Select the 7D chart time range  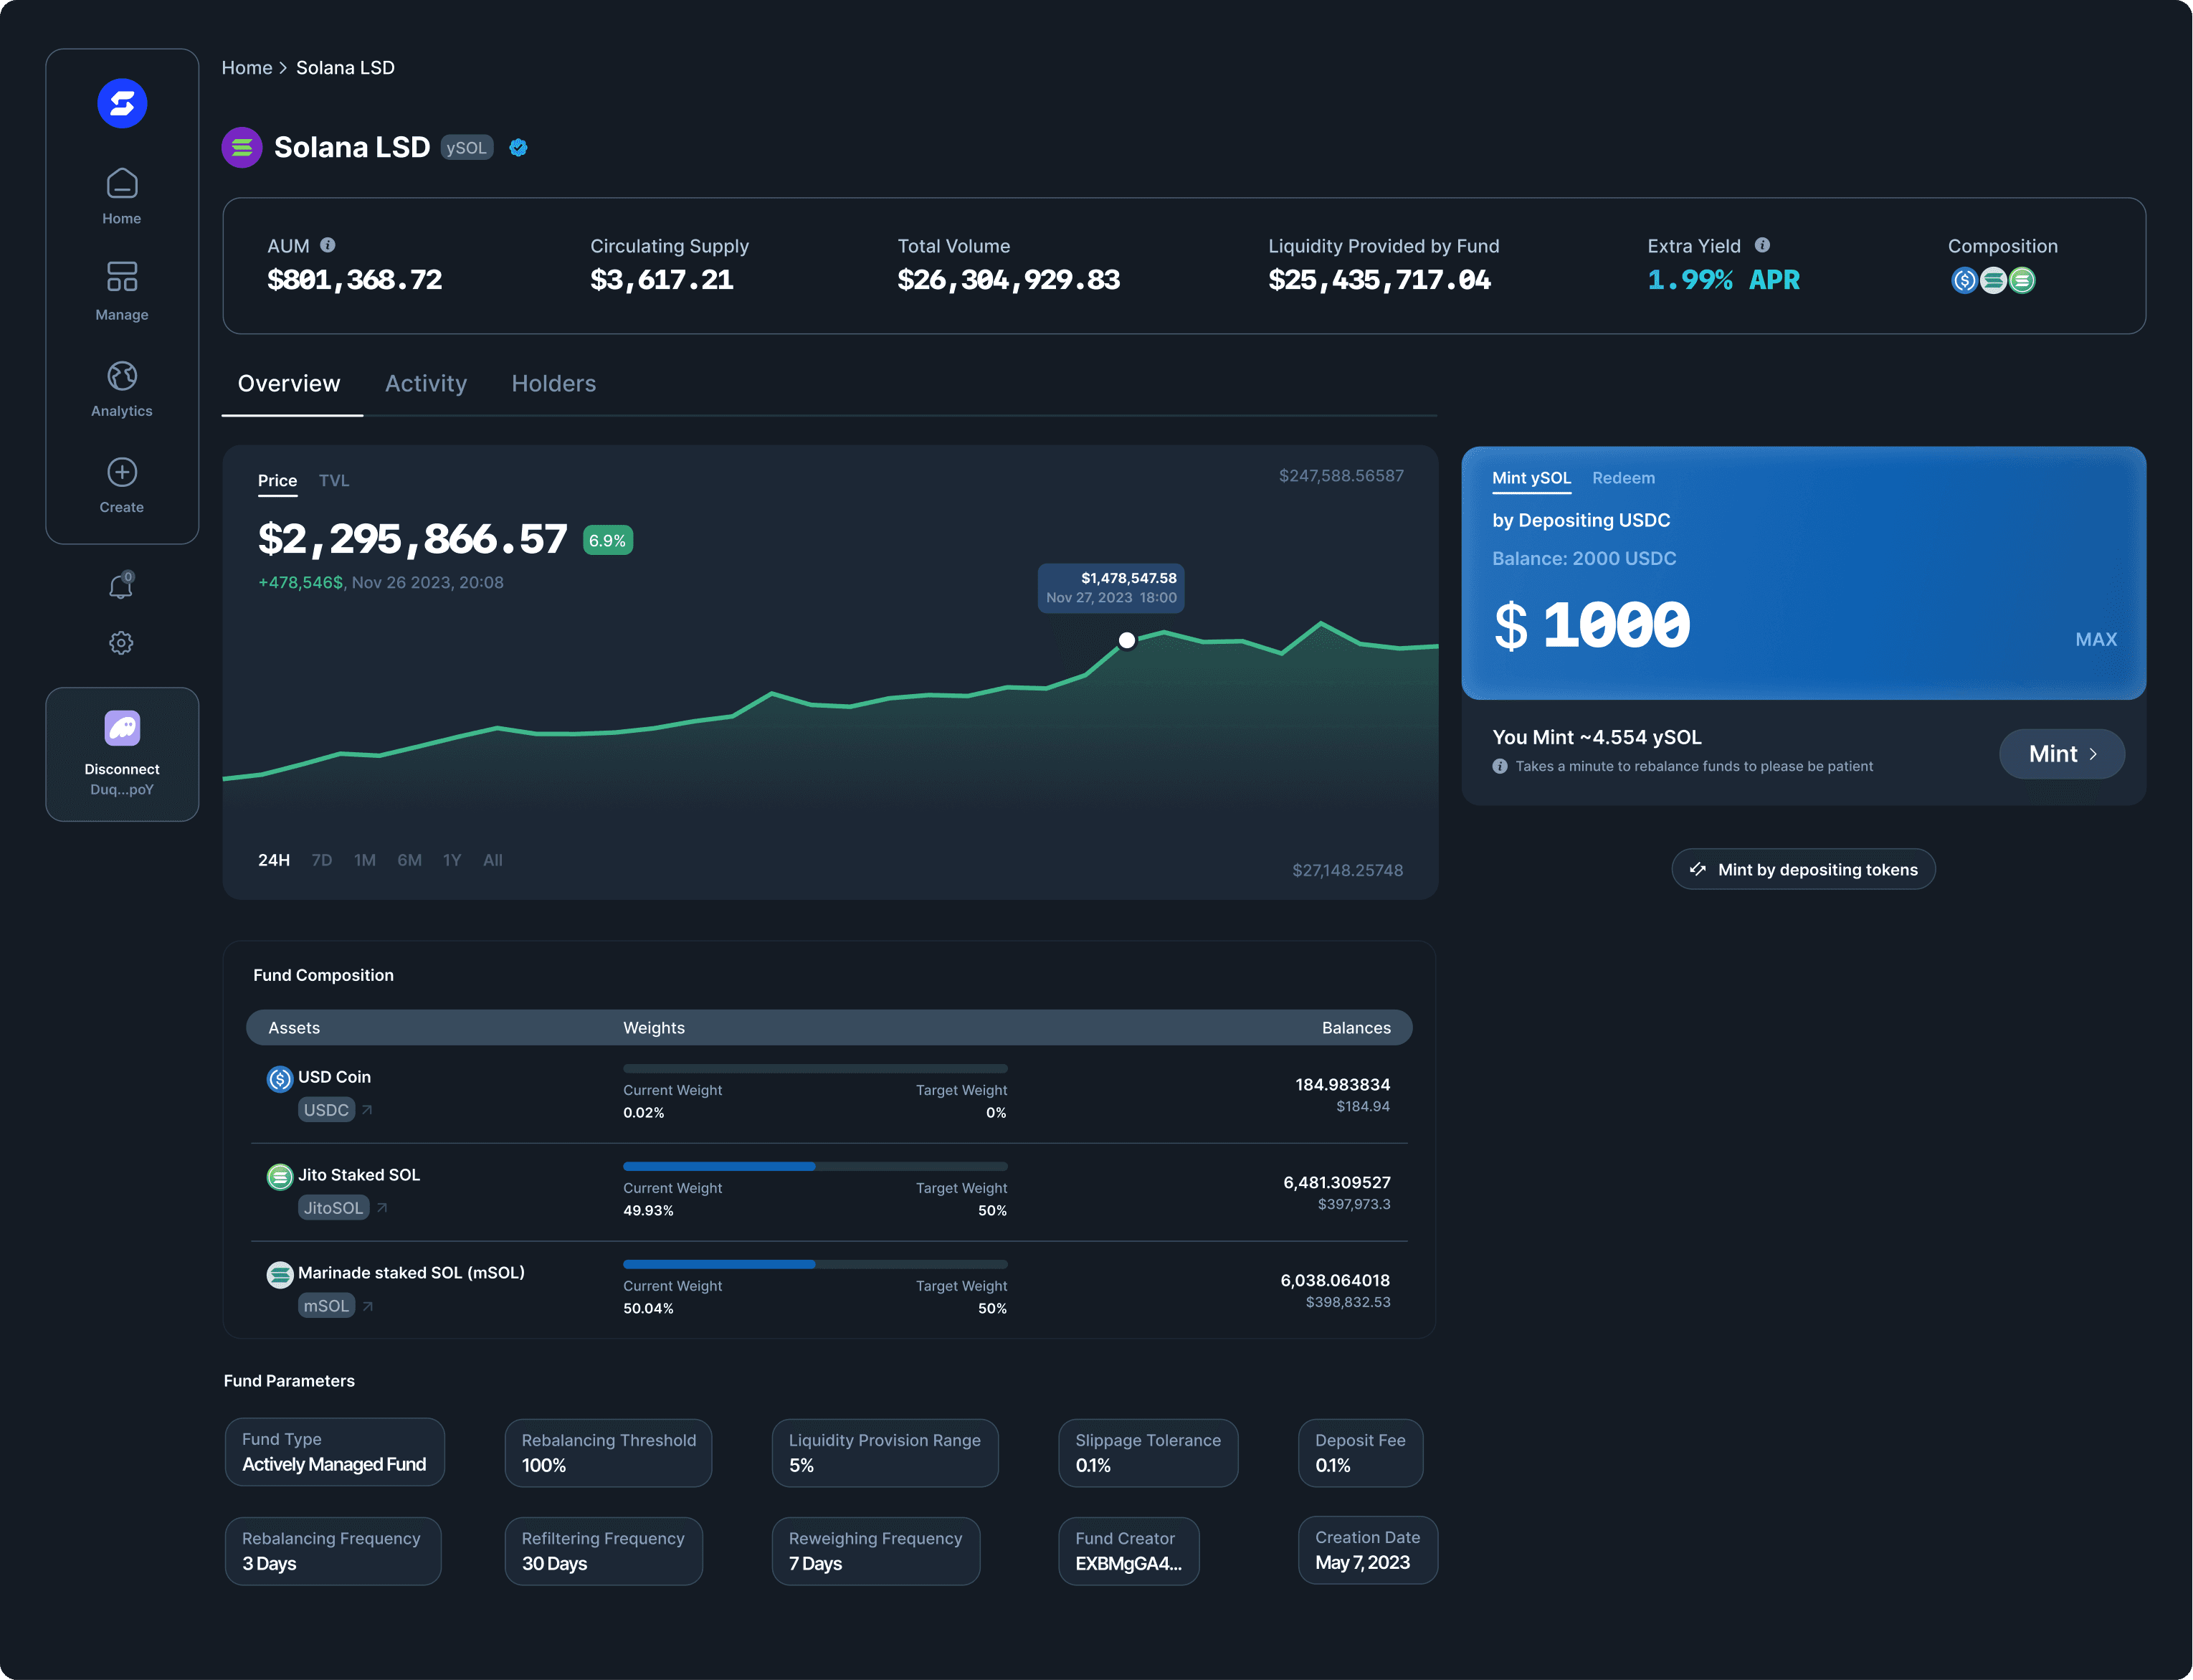(321, 860)
